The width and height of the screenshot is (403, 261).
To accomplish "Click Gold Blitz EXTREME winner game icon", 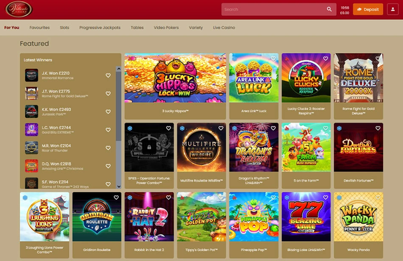I will [x=32, y=130].
